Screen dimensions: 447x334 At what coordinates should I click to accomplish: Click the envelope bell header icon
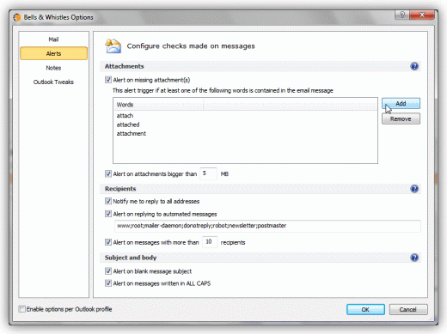click(113, 46)
